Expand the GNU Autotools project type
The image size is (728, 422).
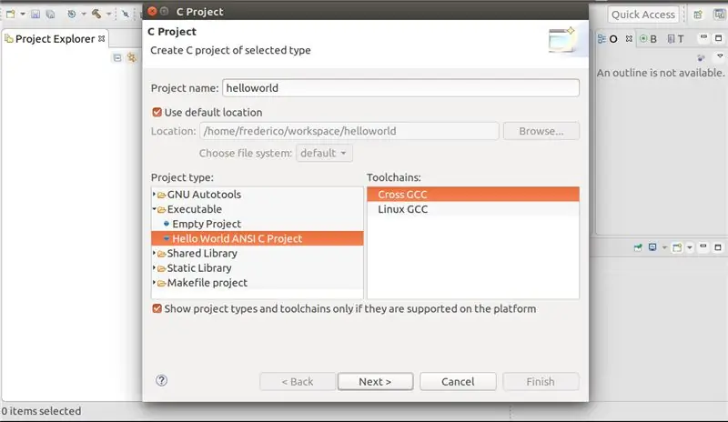[x=154, y=194]
